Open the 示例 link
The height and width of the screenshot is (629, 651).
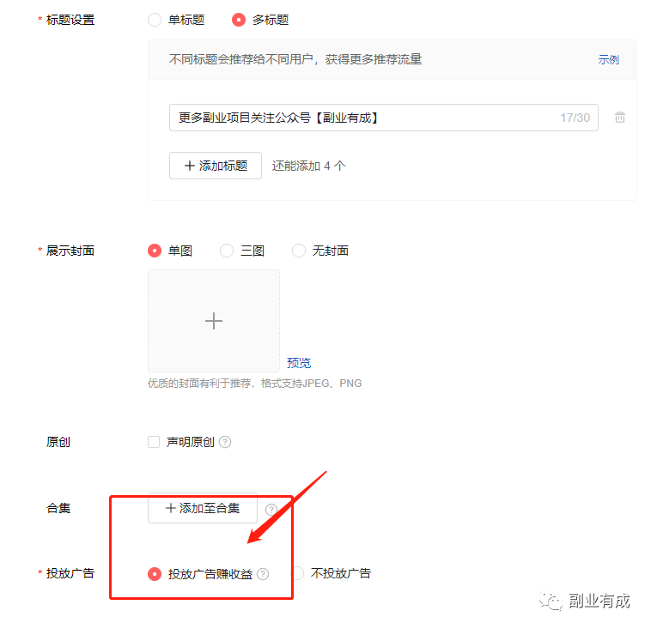[608, 60]
